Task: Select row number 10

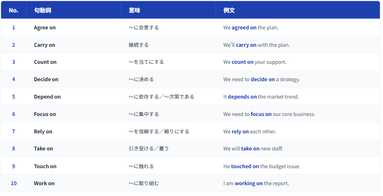Action: click(14, 184)
